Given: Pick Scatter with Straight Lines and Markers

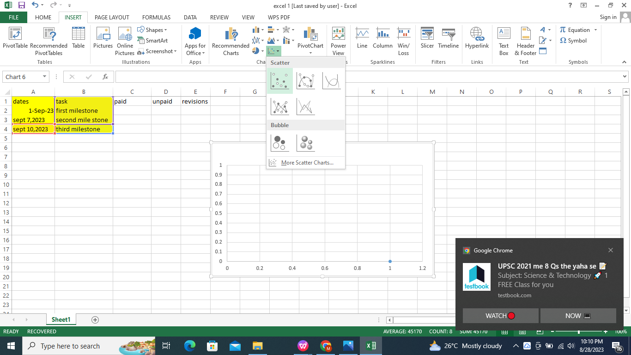Looking at the screenshot, I should click(280, 107).
